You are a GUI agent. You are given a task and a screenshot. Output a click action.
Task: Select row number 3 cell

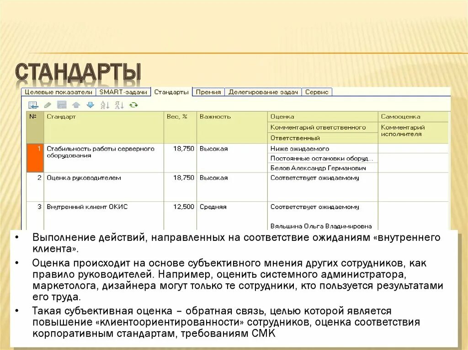click(35, 216)
